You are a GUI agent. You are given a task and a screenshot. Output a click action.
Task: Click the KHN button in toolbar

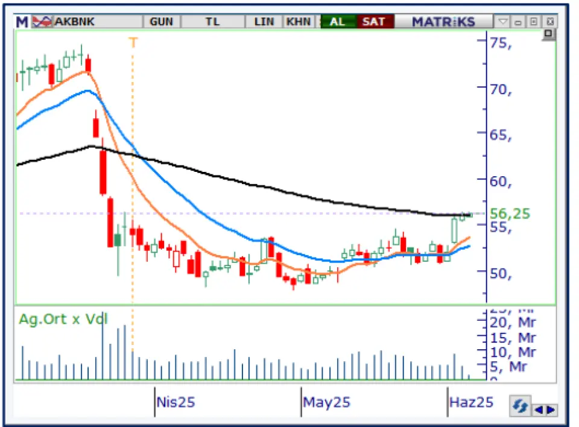[x=299, y=22]
